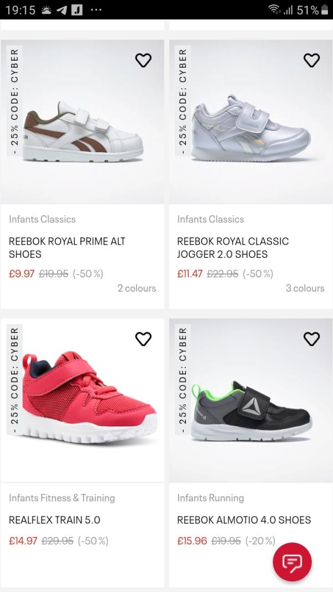The width and height of the screenshot is (333, 592).
Task: Tap the three-dot notification overflow icon
Action: [x=95, y=10]
